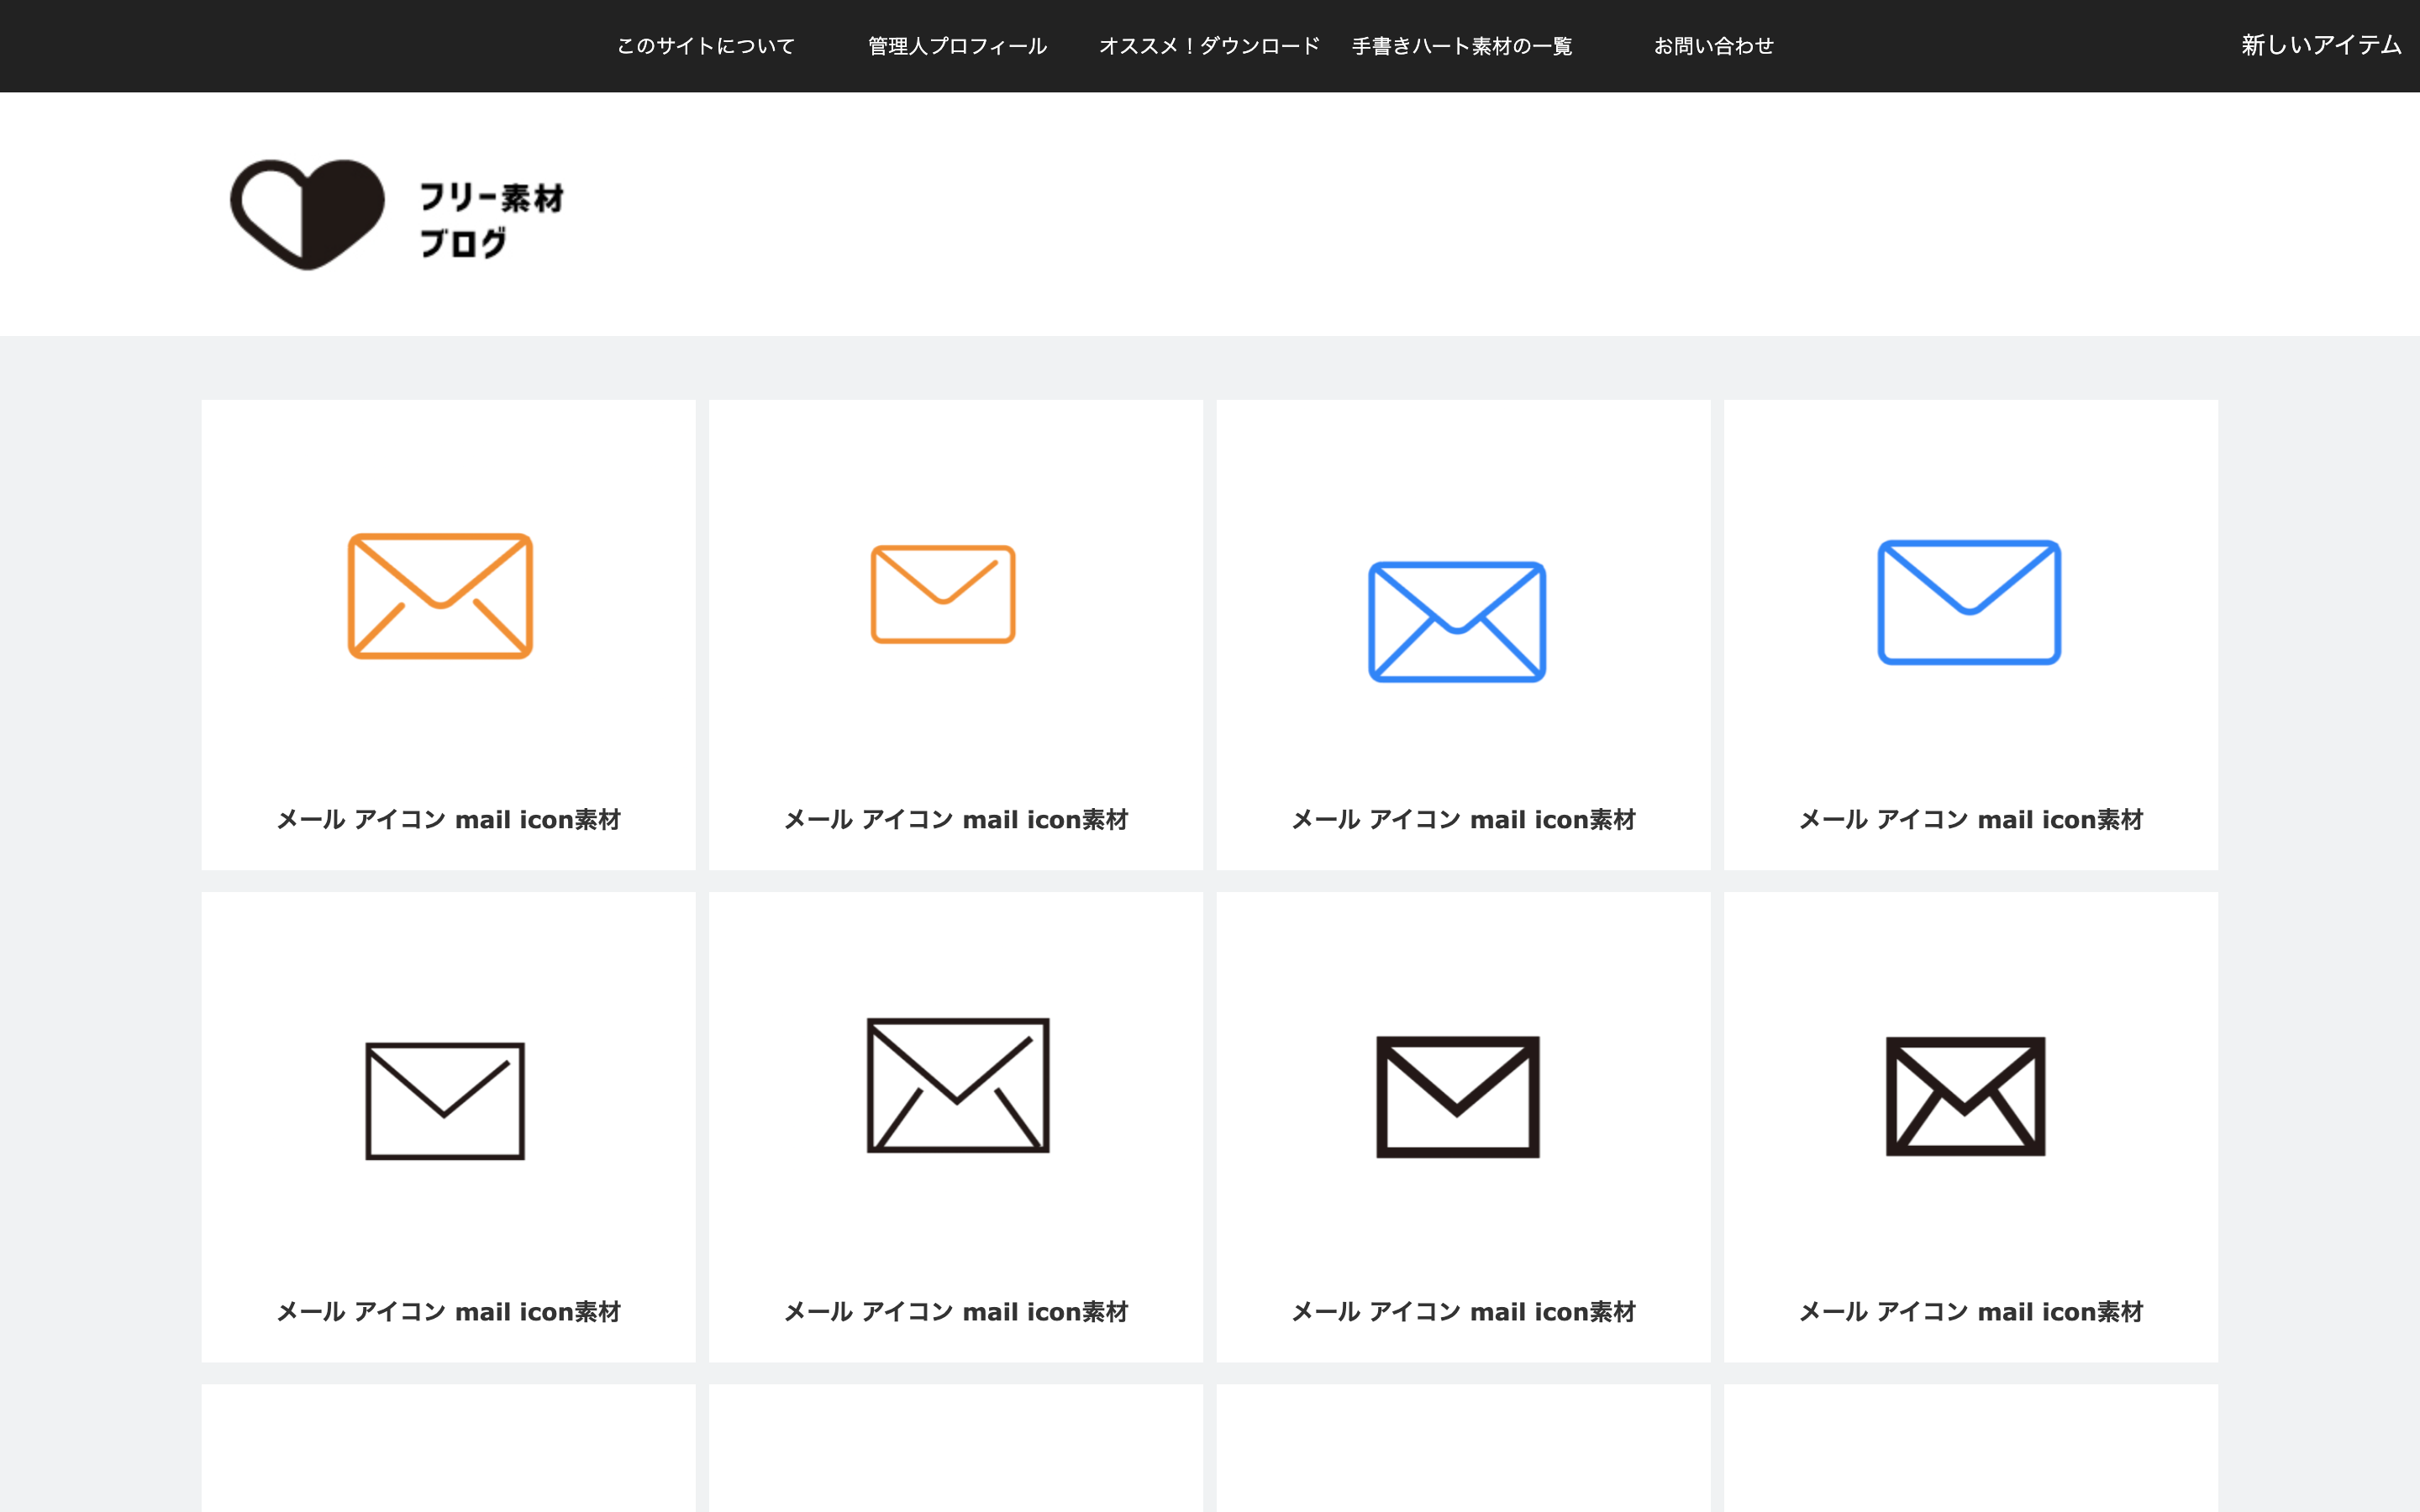Screen dimensions: 2420x1512
Task: Click the フリー素材 ブログ site title text
Action: click(491, 220)
